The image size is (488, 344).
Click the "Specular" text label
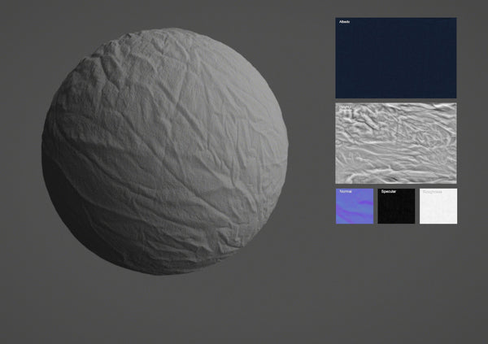(388, 192)
